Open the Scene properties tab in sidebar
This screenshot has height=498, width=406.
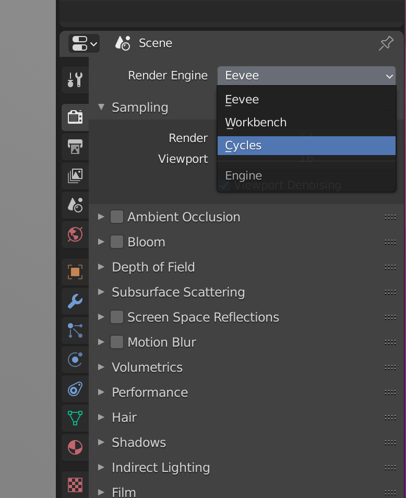75,205
